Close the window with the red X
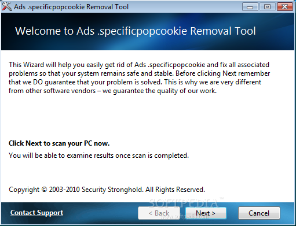296x226 pixels. [x=285, y=7]
